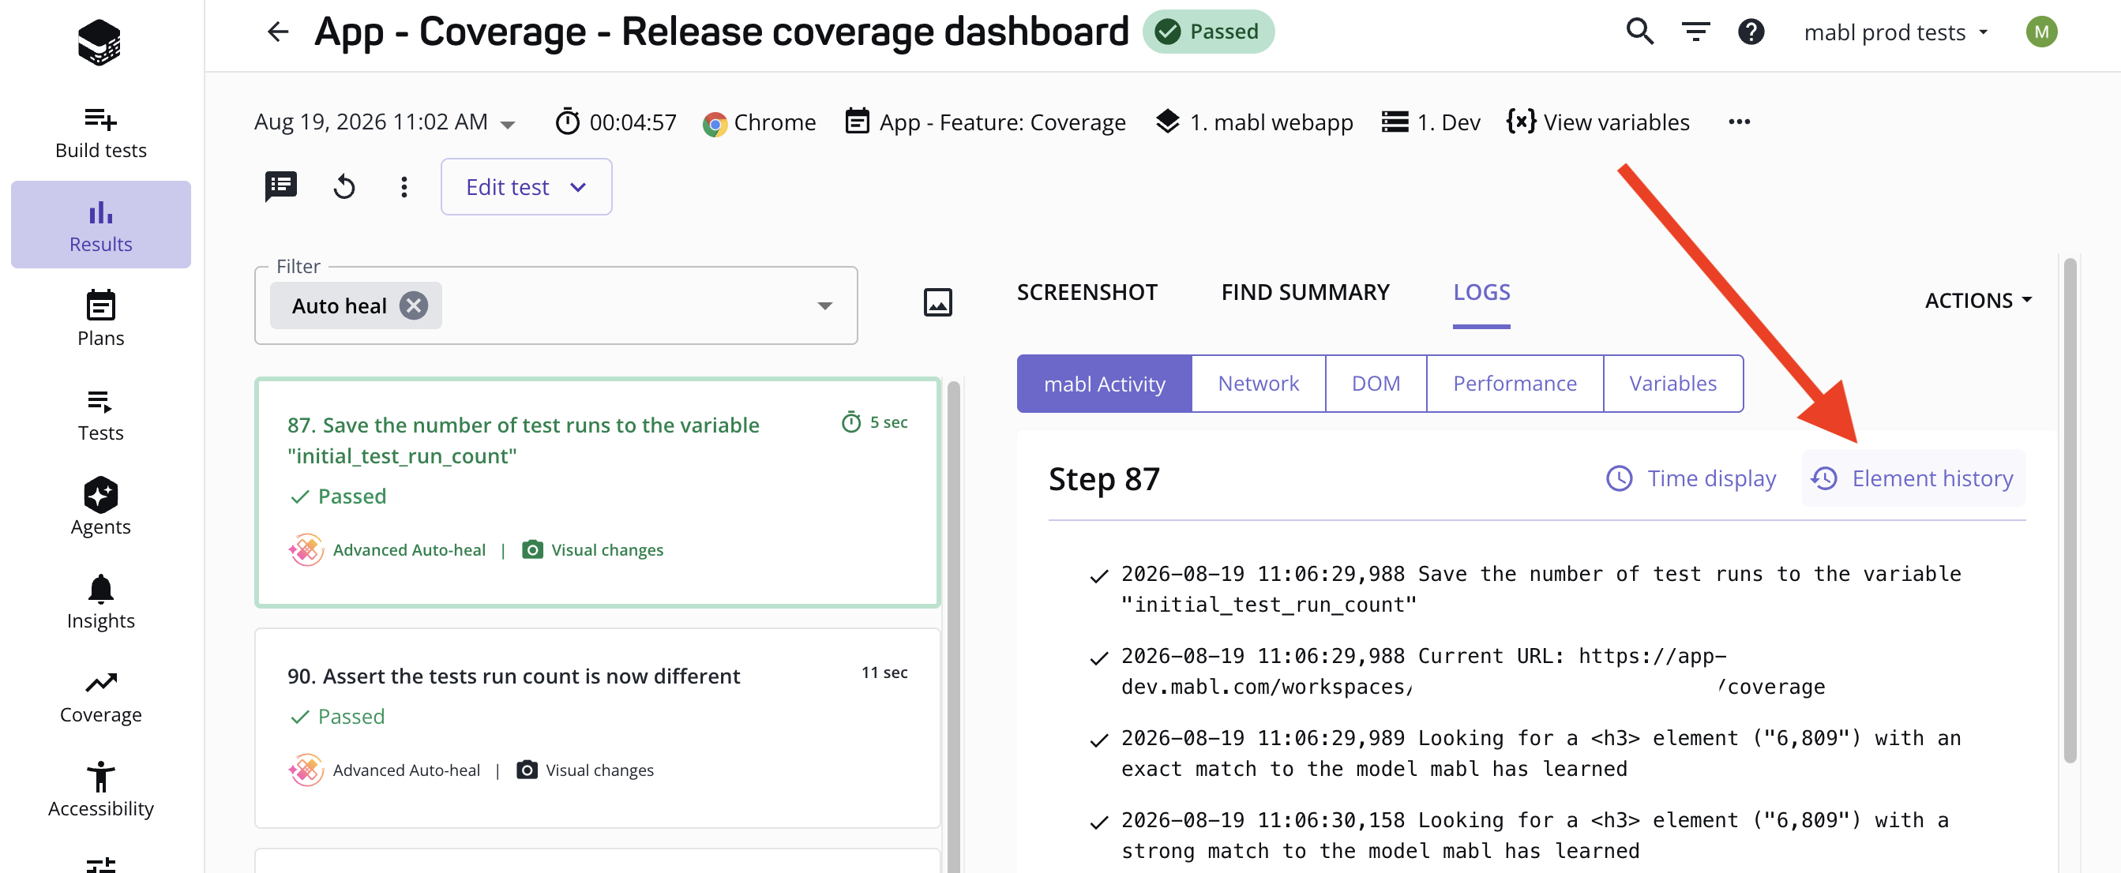Go back using the arrow icon
Viewport: 2121px width, 873px height.
point(278,32)
